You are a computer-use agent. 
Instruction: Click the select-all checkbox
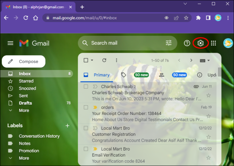click(86, 60)
